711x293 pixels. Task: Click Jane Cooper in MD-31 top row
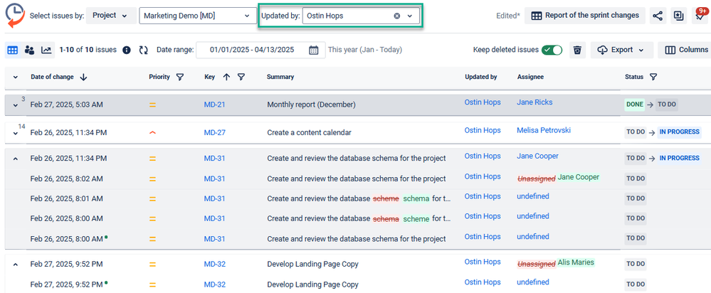point(537,156)
